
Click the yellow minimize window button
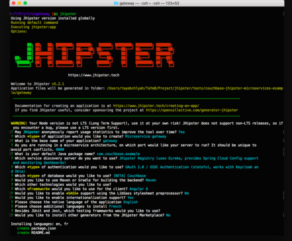pyautogui.click(x=19, y=3)
